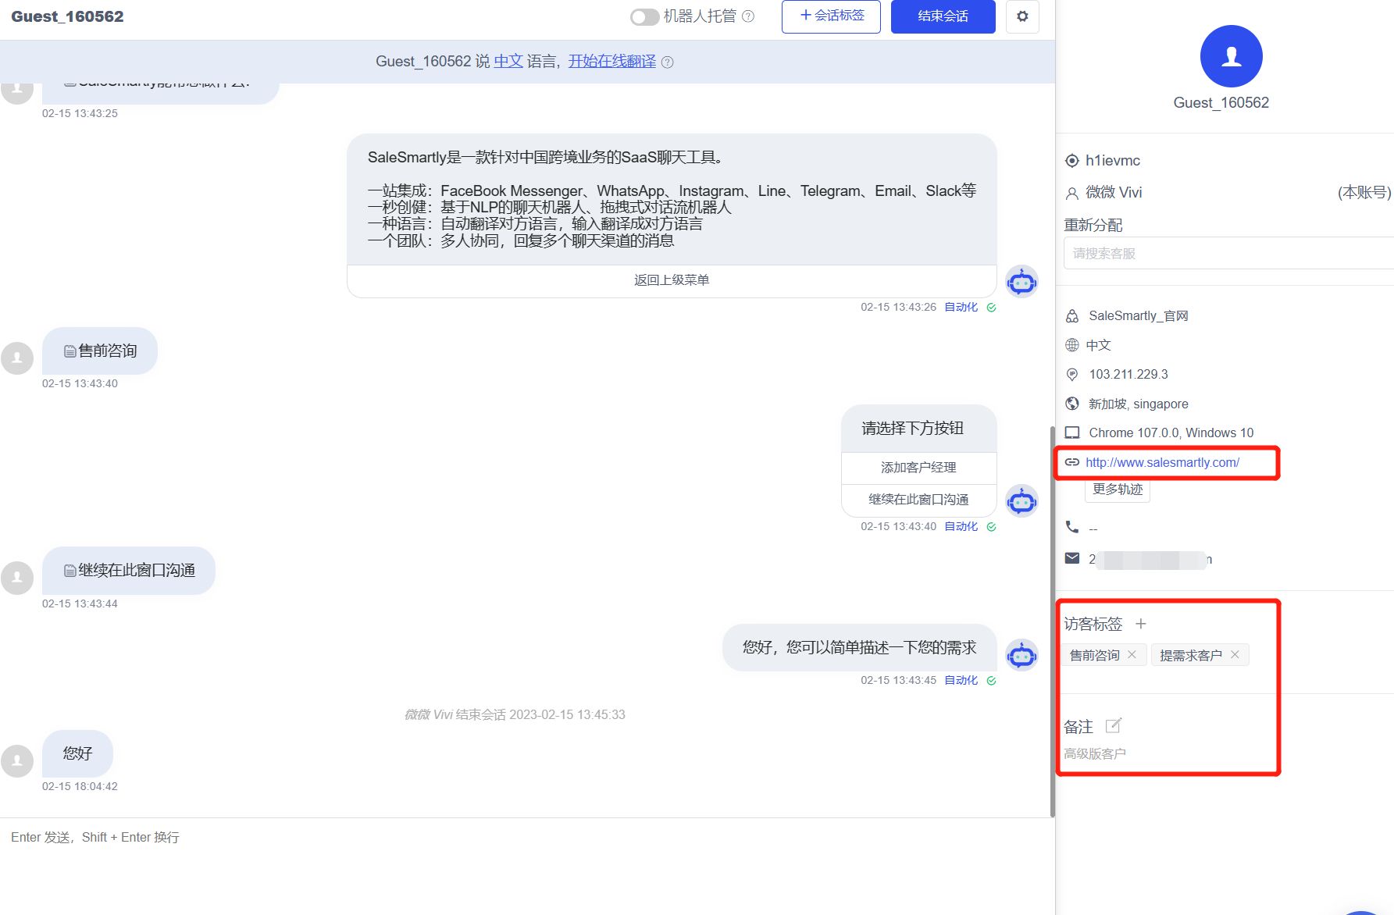Image resolution: width=1394 pixels, height=915 pixels.
Task: Remove the 售前咨询 tag
Action: [1132, 654]
